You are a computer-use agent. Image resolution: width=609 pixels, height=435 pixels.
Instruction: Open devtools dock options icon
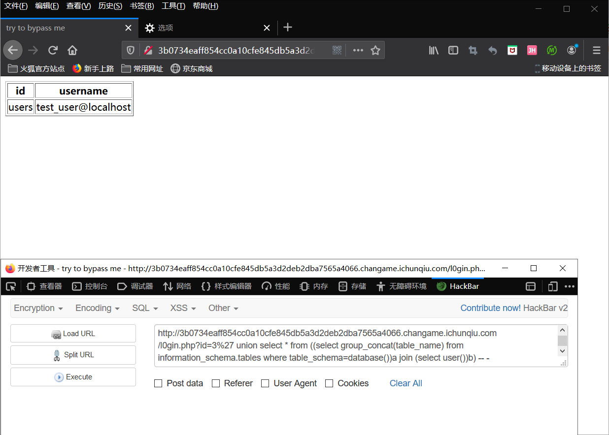(531, 286)
